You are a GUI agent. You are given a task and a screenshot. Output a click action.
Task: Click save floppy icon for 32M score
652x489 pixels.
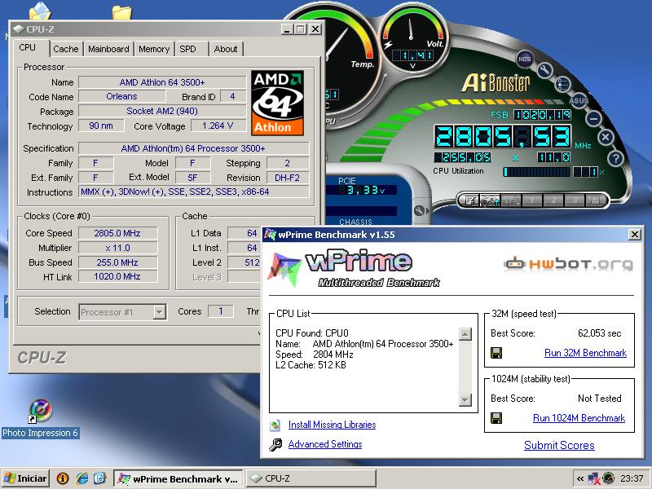click(x=496, y=353)
